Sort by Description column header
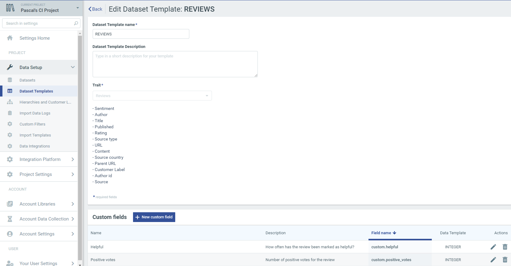Viewport: 511px width, 266px height. 276,233
